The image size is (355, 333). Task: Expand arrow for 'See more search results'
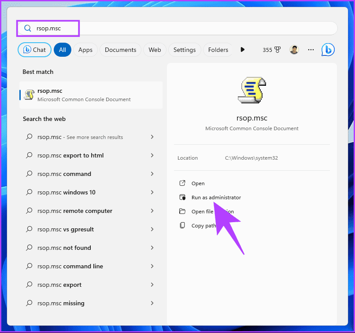tap(152, 137)
